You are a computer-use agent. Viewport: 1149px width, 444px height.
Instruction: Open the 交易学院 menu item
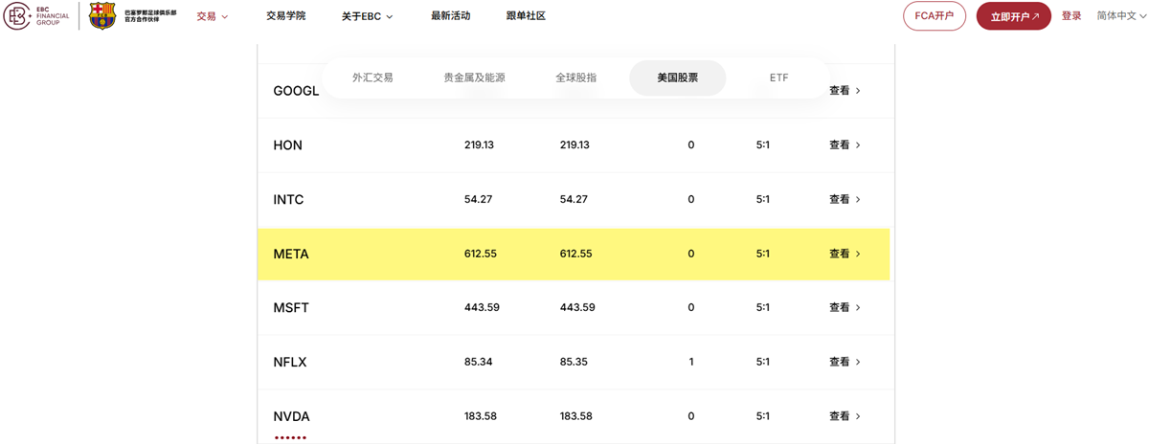point(285,16)
